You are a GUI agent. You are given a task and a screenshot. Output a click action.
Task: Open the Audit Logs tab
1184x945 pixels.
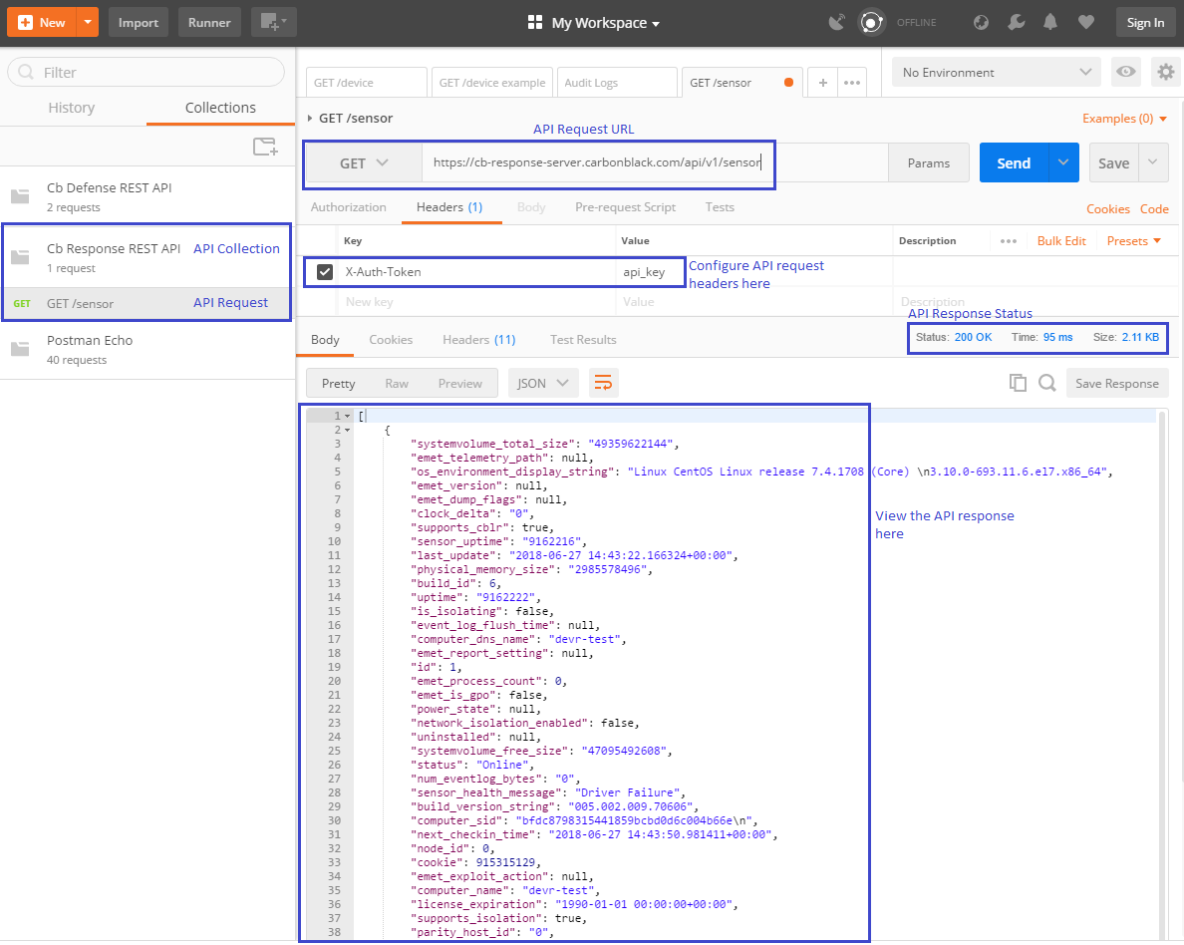pos(617,83)
